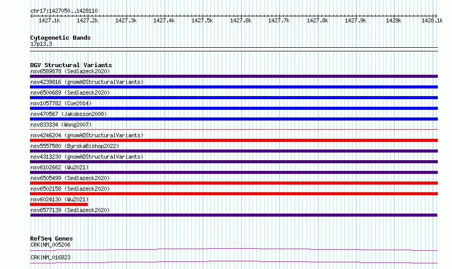The width and height of the screenshot is (452, 269).
Task: Open nsv6500689 (Sedlazeck2020) label
Action: point(70,93)
